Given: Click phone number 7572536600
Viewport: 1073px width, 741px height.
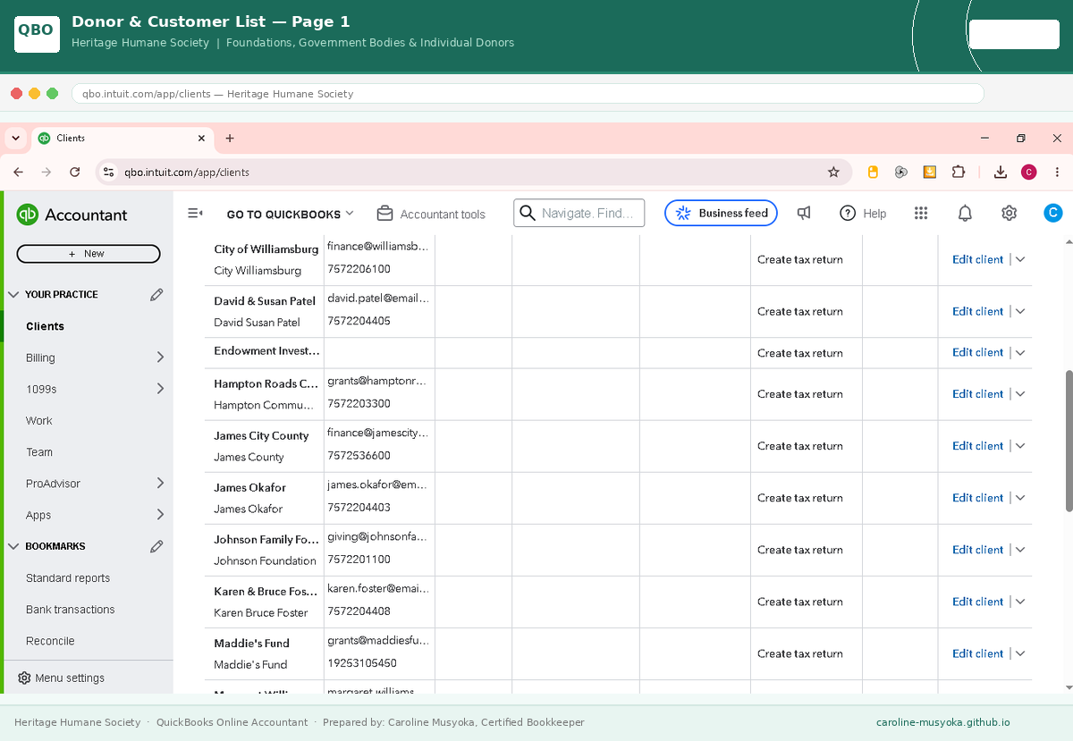Looking at the screenshot, I should point(359,456).
